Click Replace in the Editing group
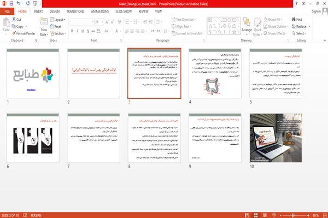 coord(299,27)
